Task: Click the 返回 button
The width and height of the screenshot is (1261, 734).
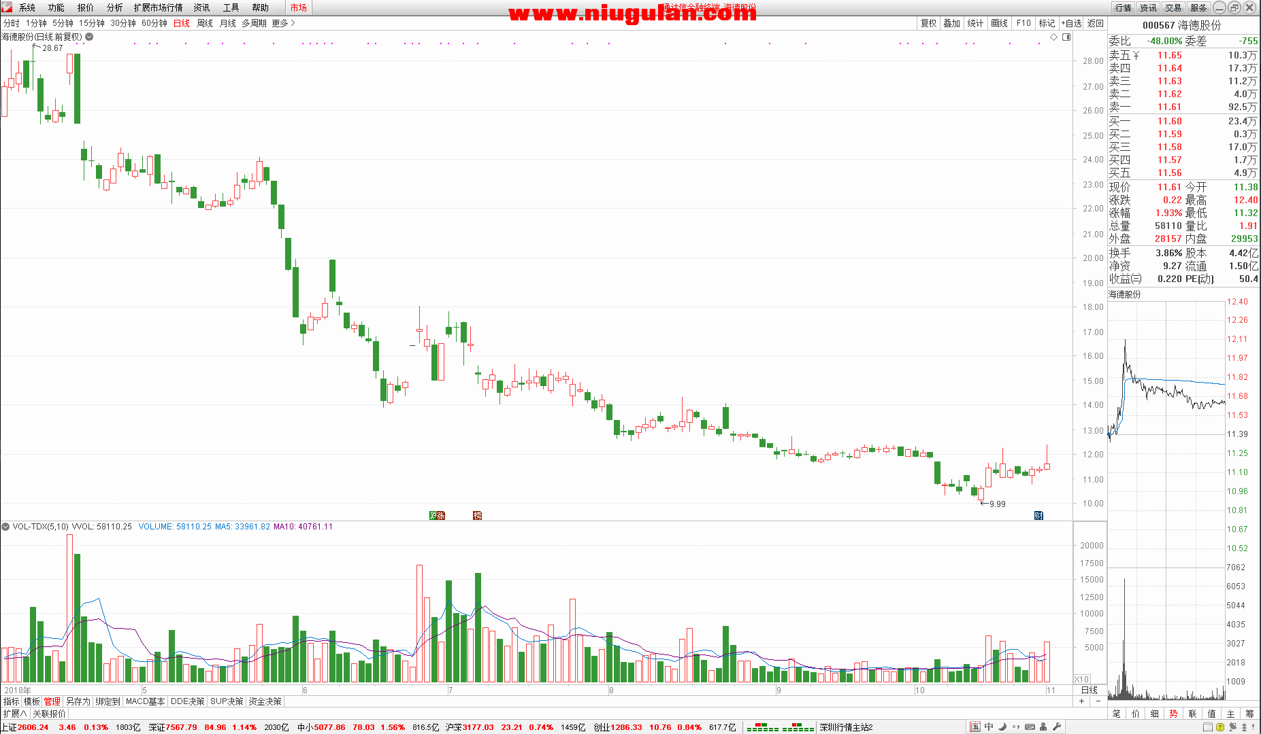Action: (x=1096, y=23)
